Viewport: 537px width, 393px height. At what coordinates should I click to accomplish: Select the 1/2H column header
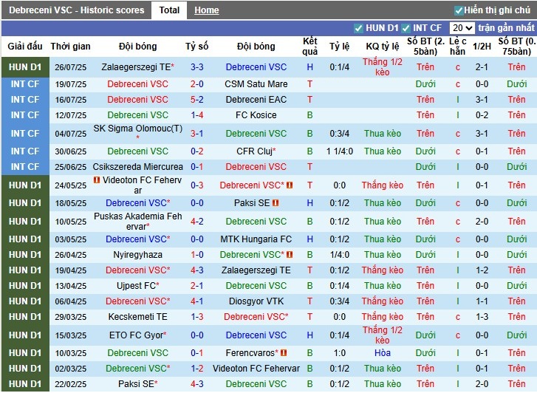(x=482, y=47)
